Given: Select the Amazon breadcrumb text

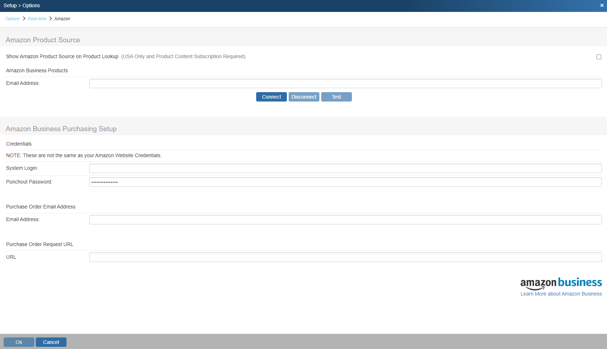Looking at the screenshot, I should click(62, 19).
